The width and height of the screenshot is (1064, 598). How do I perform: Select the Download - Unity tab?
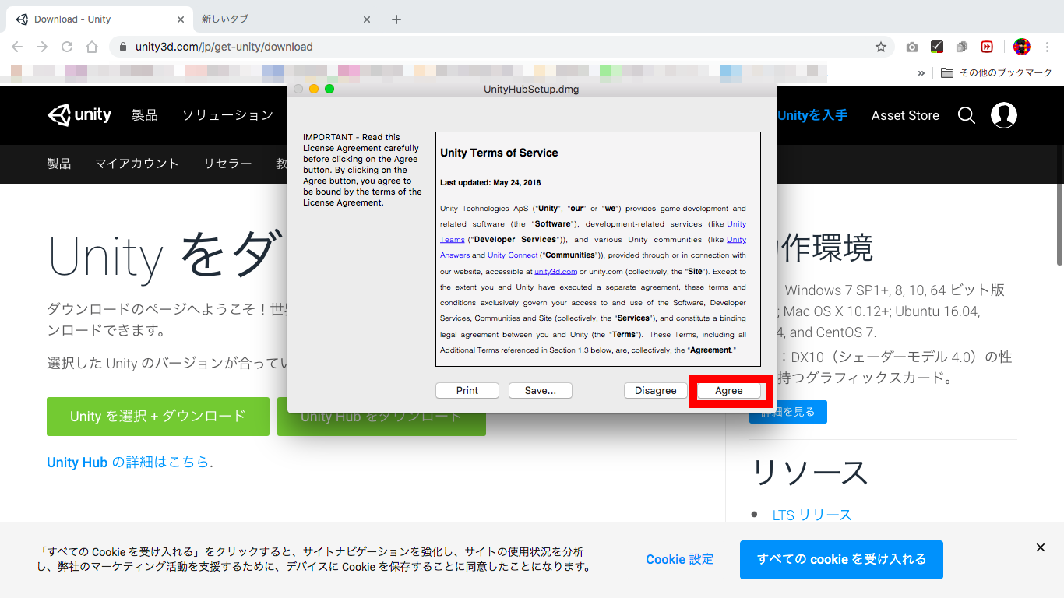click(x=99, y=19)
